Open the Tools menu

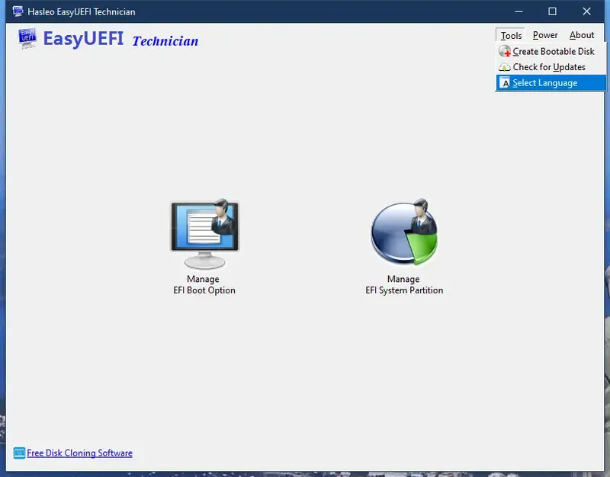(x=511, y=35)
